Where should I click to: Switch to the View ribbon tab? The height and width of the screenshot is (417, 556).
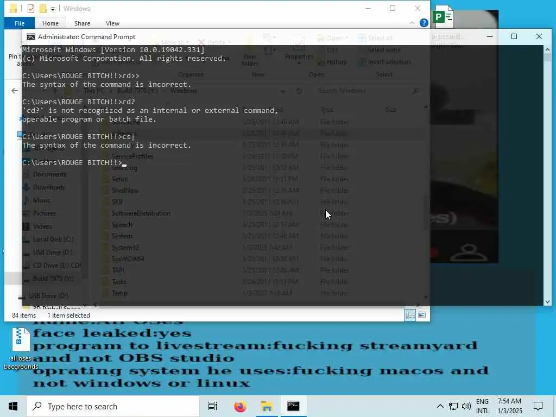(x=112, y=23)
